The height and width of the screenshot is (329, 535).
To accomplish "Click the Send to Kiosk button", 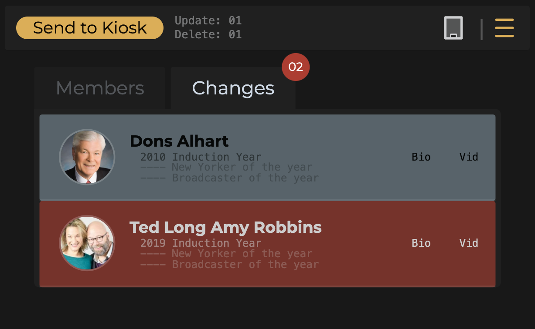I will 89,28.
